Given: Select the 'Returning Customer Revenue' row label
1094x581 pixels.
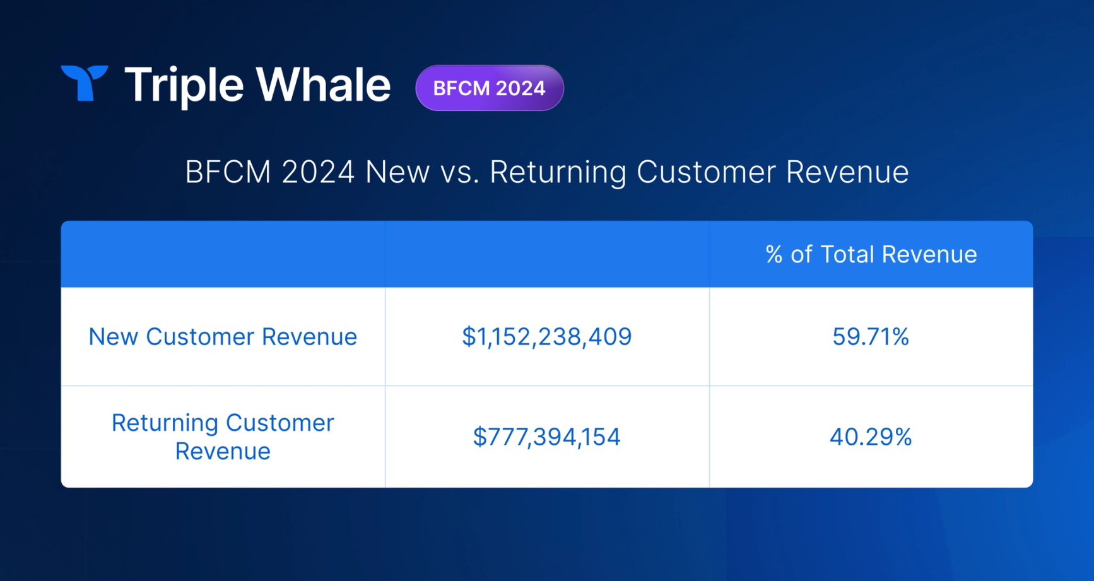Looking at the screenshot, I should click(223, 437).
